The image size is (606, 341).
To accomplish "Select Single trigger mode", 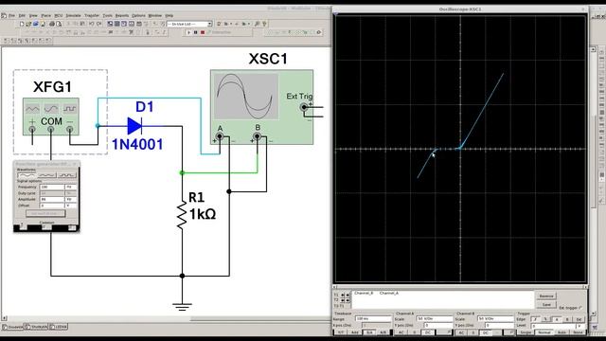I will click(526, 332).
